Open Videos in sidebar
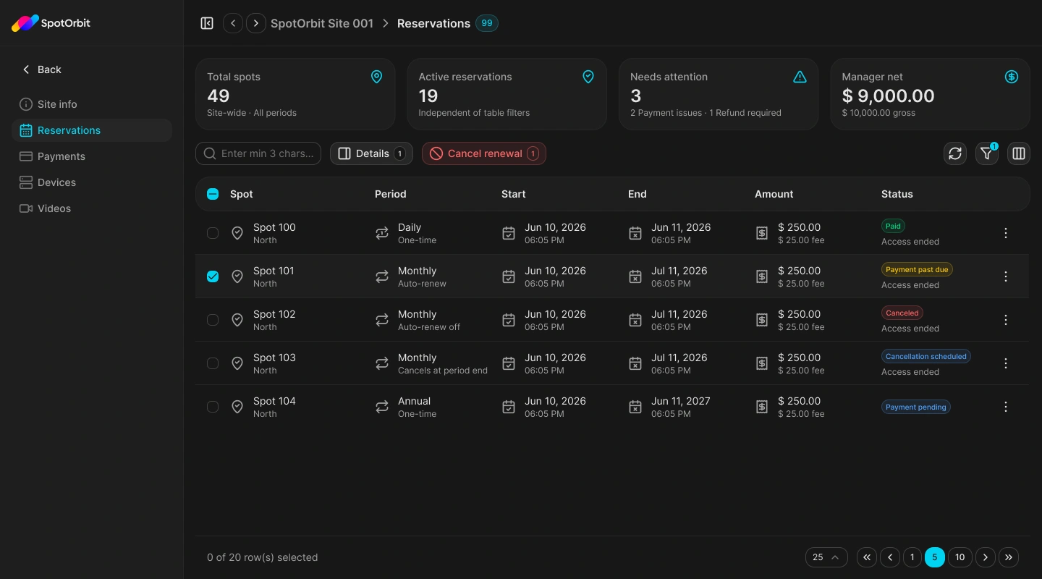This screenshot has height=579, width=1042. 92,208
